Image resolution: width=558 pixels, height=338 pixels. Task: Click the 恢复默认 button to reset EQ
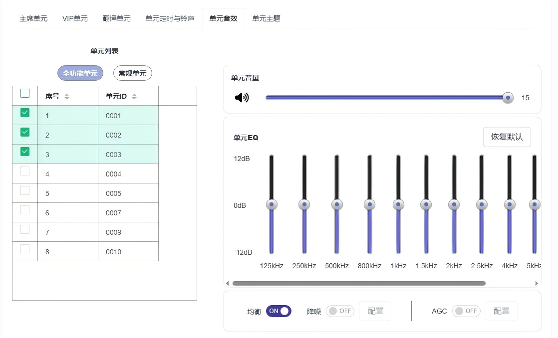tap(507, 137)
